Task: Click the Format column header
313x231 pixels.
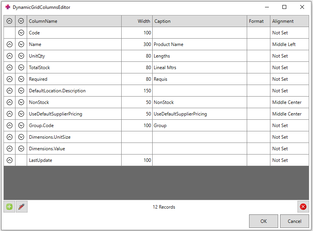Action: tap(258, 21)
